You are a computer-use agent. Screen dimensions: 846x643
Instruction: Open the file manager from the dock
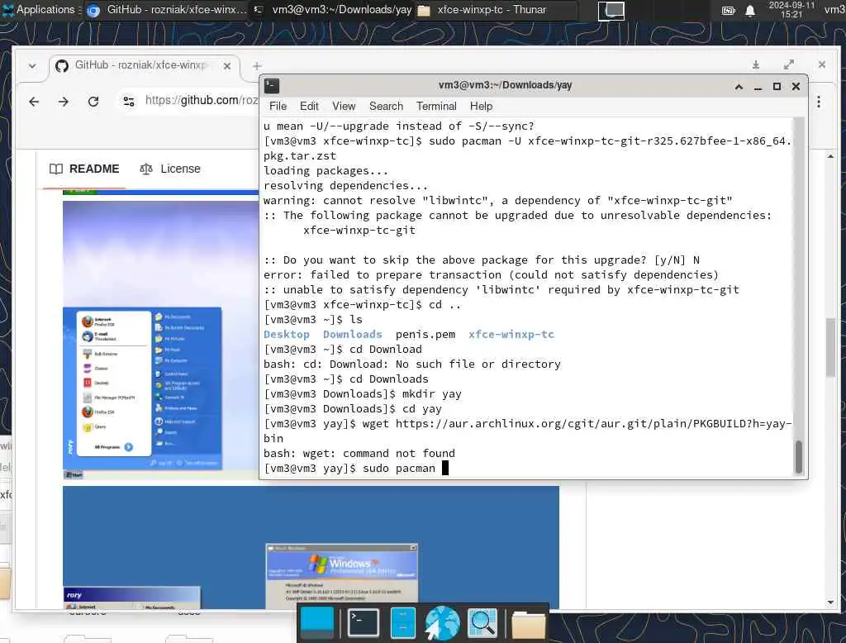402,623
